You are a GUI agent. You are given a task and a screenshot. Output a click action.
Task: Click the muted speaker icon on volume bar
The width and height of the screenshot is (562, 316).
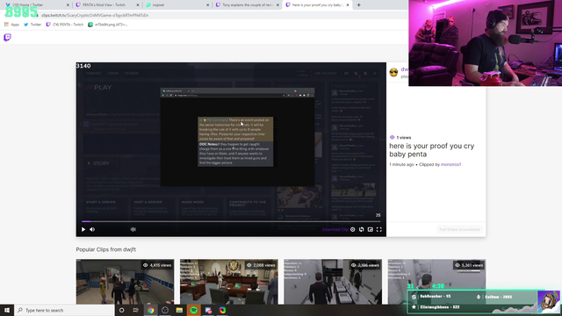[133, 229]
